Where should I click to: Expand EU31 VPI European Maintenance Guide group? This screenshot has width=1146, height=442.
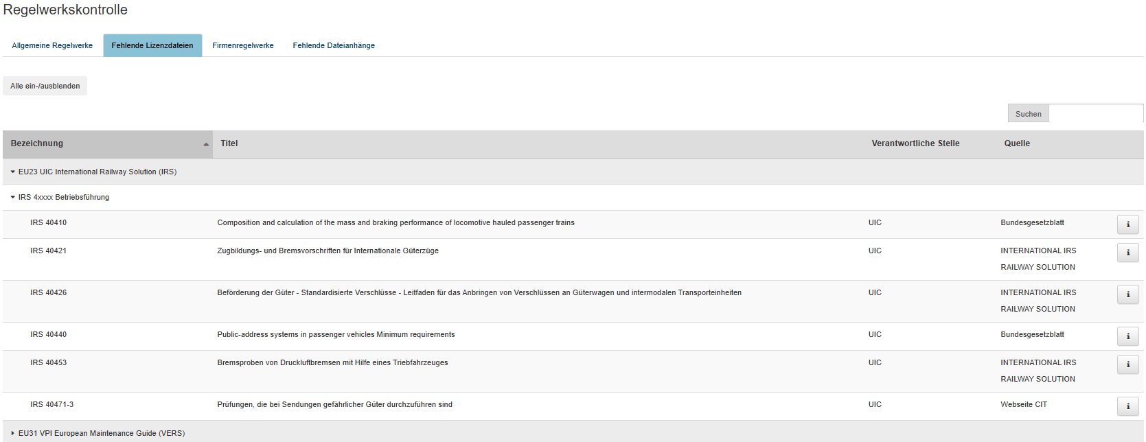13,434
